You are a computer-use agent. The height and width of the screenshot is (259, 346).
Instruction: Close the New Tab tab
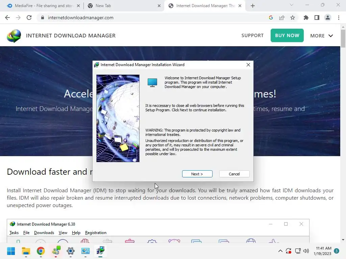pos(159,6)
